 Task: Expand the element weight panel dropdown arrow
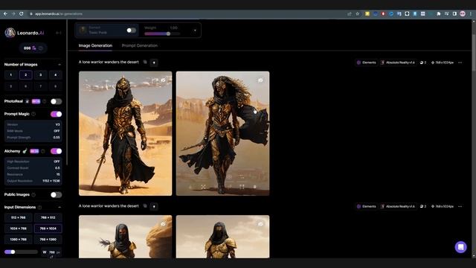pyautogui.click(x=195, y=31)
